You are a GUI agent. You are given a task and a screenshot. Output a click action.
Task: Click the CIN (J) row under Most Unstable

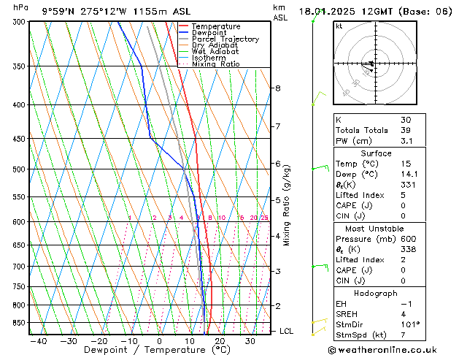pos(379,281)
